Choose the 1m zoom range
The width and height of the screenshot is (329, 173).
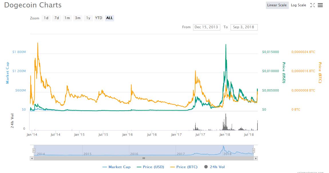[x=67, y=18]
